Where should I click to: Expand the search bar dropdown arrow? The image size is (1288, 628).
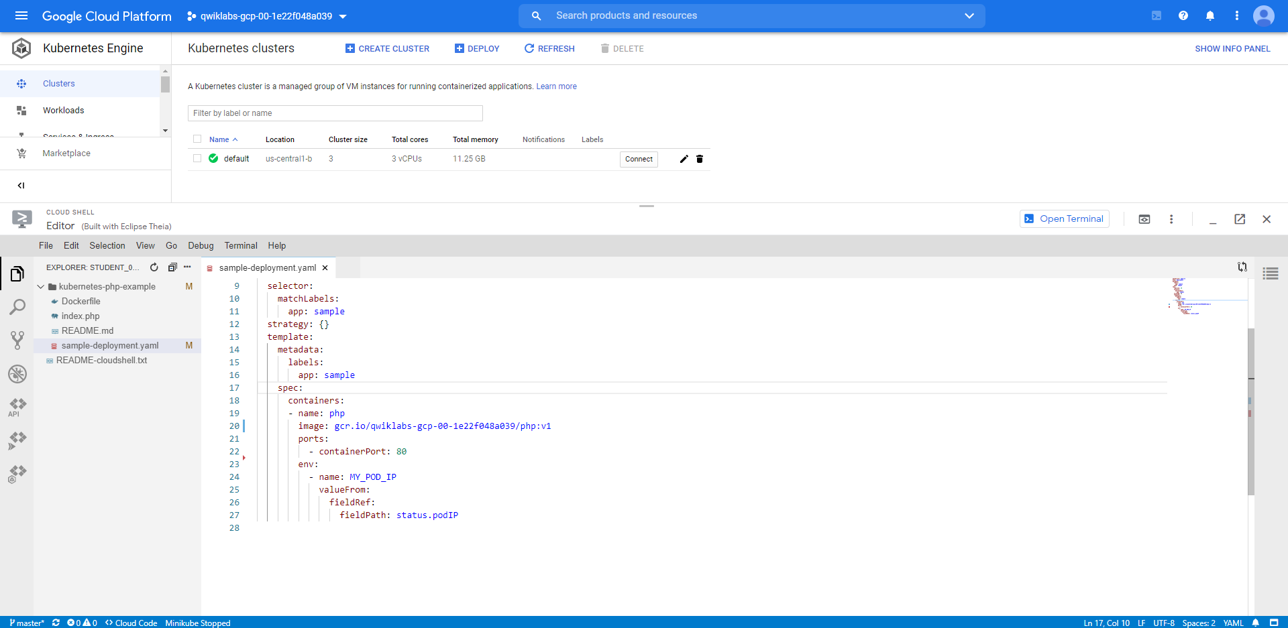[969, 15]
